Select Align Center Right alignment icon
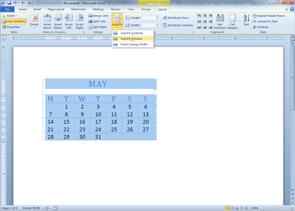 (x=210, y=22)
